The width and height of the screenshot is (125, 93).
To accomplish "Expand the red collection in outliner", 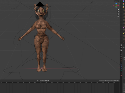I will coord(122,3).
